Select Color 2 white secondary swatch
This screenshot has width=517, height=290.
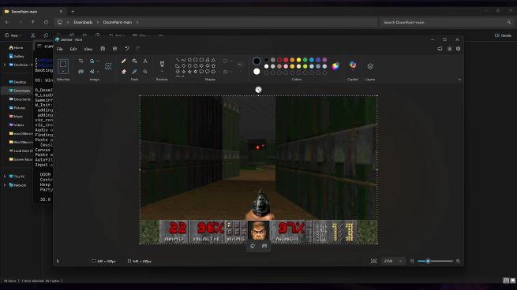(x=257, y=72)
